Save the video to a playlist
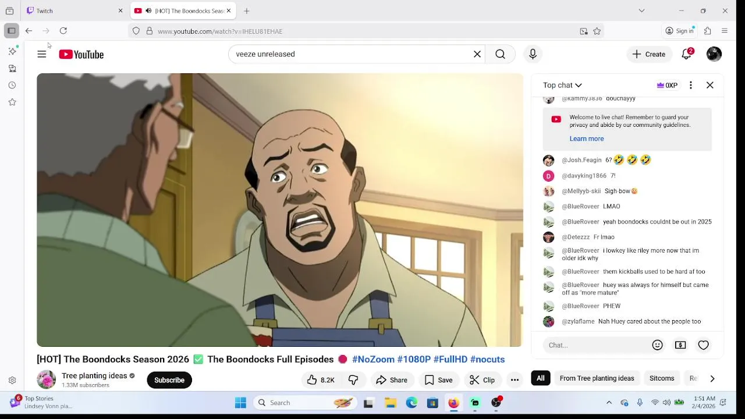Viewport: 745px width, 419px height. point(438,380)
